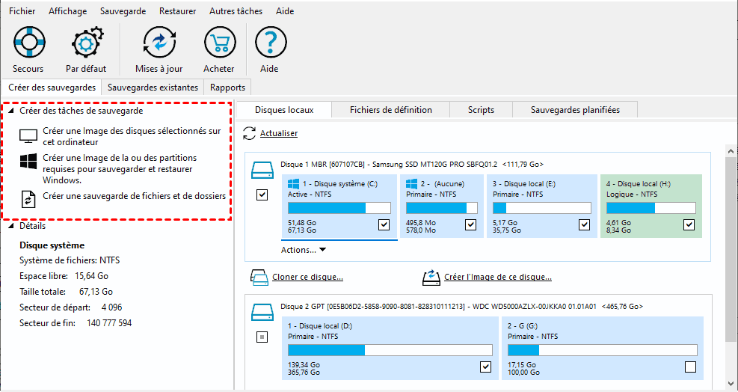This screenshot has height=392, width=738.
Task: Click the Mises à jour icon
Action: pos(159,43)
